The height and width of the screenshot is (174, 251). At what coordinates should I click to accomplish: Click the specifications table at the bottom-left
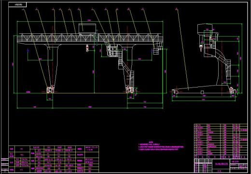54,159
